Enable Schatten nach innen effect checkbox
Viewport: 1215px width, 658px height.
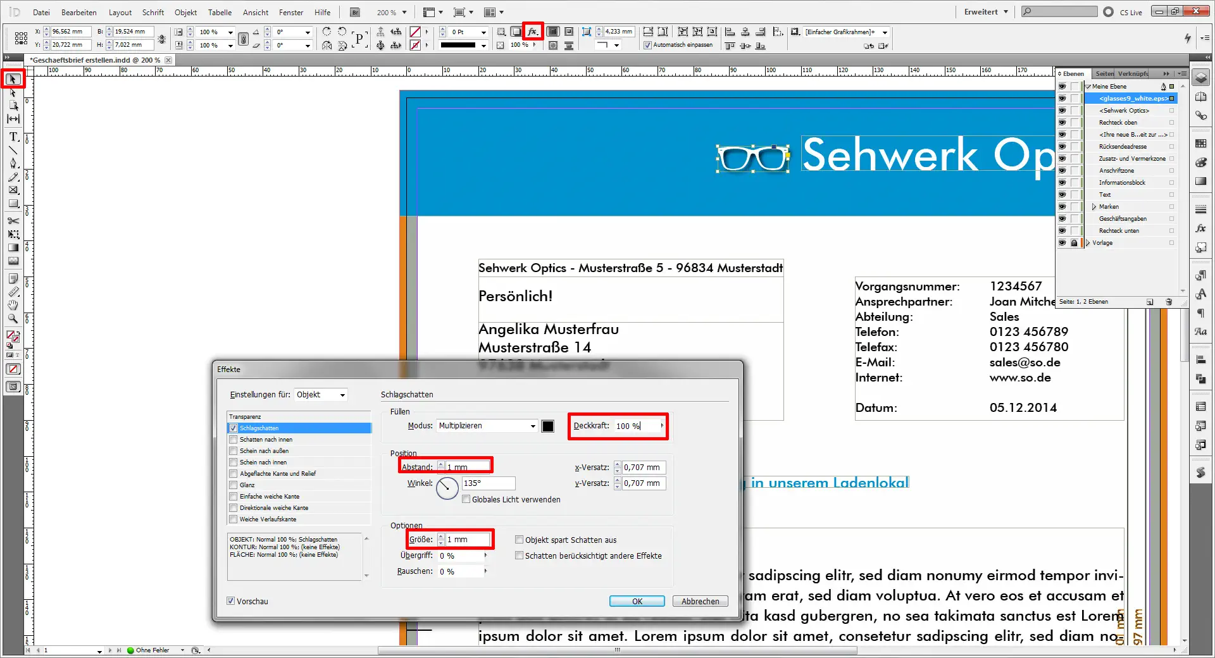click(234, 440)
